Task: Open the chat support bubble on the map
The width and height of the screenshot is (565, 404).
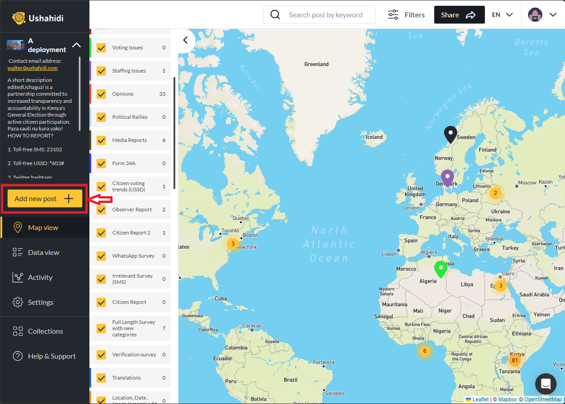Action: [x=546, y=384]
